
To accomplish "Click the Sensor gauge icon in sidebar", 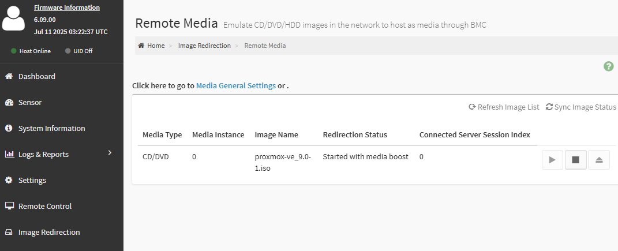I will (x=9, y=102).
